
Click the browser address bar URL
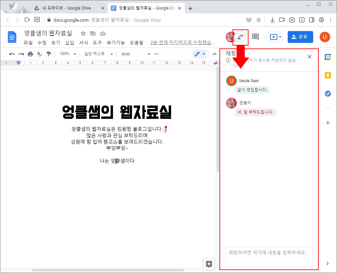107,20
